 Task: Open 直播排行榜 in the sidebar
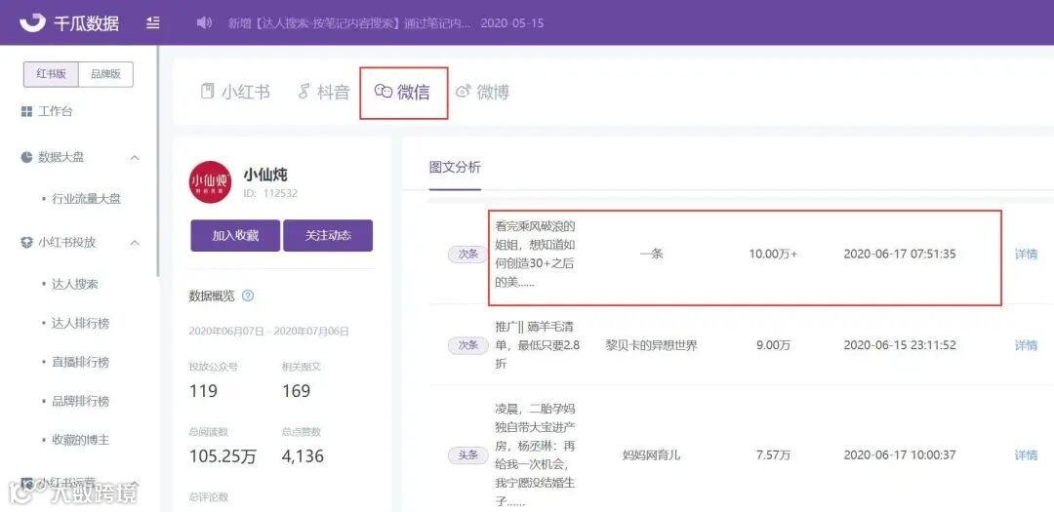[80, 362]
